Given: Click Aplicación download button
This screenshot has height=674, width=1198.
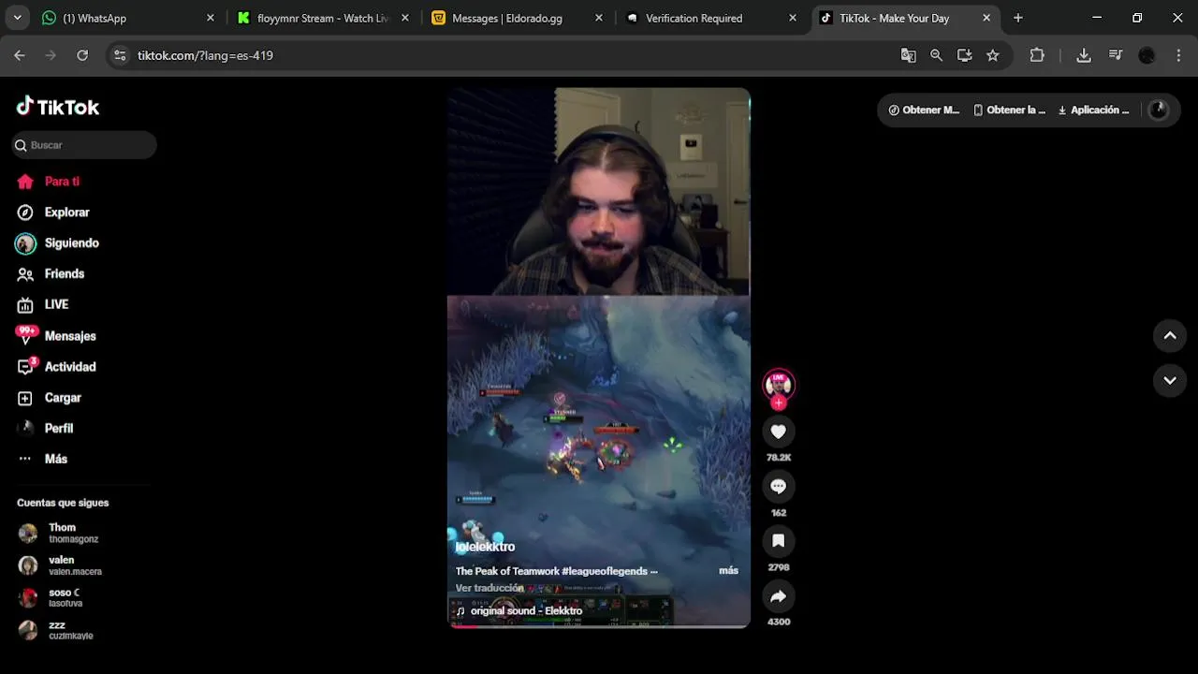Looking at the screenshot, I should pos(1093,110).
